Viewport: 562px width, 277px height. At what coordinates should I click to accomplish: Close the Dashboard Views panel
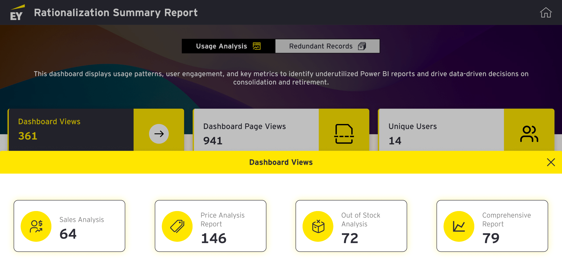coord(551,162)
